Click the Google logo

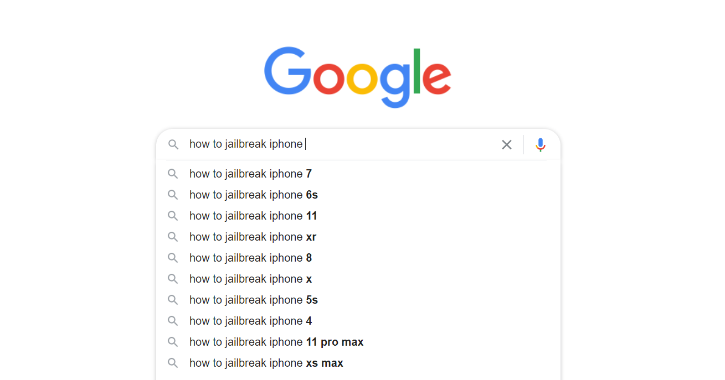[x=357, y=76]
